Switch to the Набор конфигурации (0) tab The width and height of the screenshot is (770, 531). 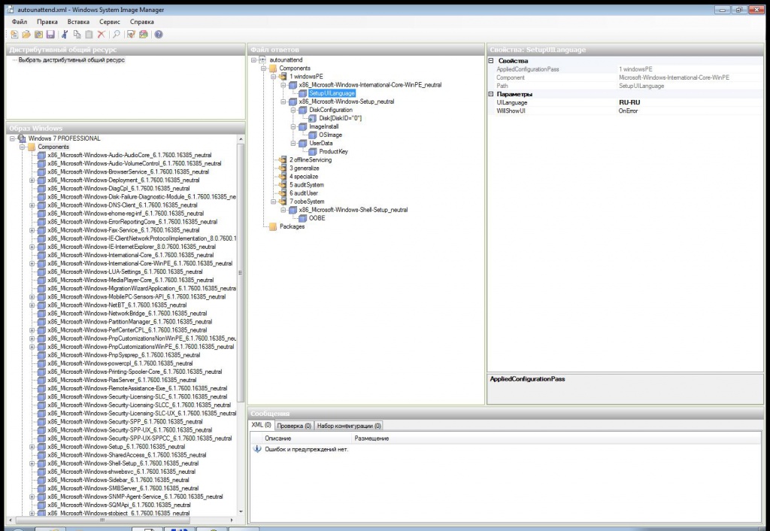pos(349,426)
